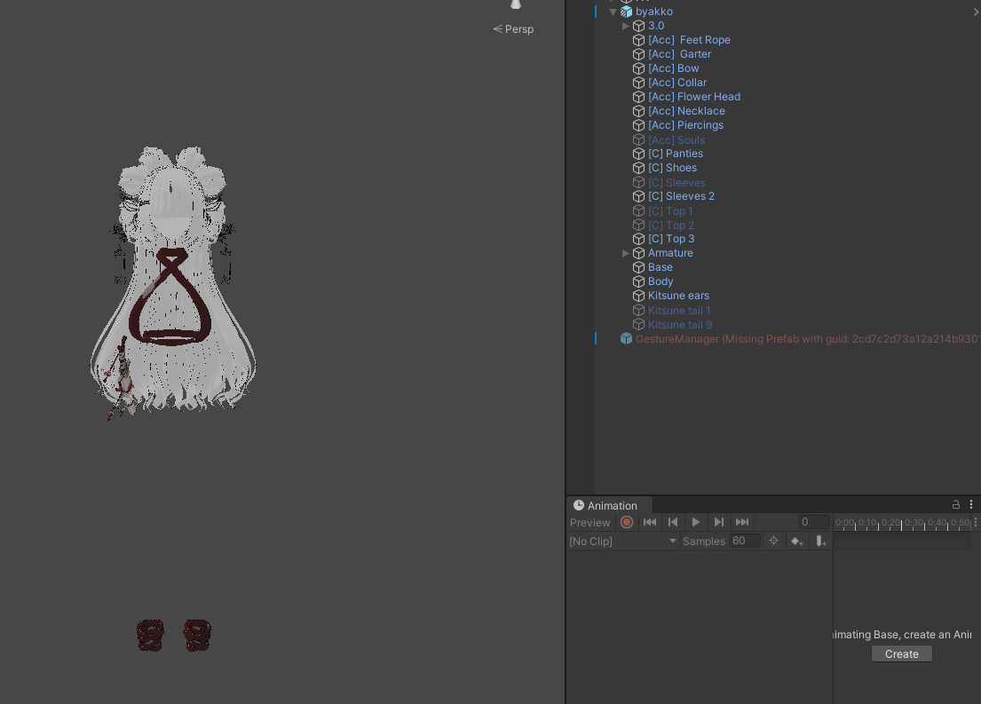Open prefab arrow at byakko row
Viewport: 981px width, 704px height.
(976, 12)
